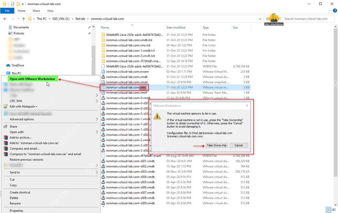Select ironman.vcloud-lab.com-4f7bfadf.vmem file name
The image size is (338, 213).
(133, 156)
